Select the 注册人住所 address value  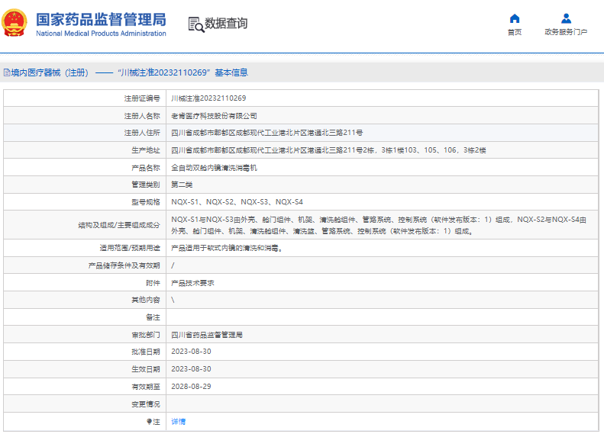click(x=267, y=133)
